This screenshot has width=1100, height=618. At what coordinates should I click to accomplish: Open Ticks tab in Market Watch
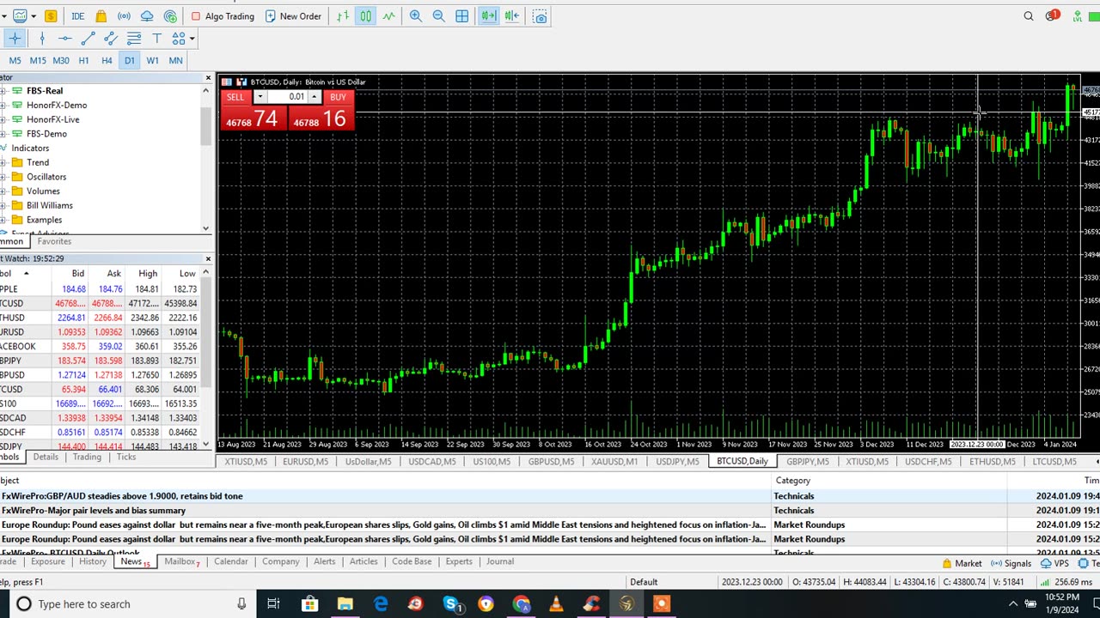126,457
